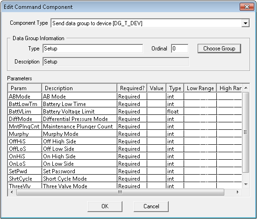Click the Required cell of Murphy row
This screenshot has height=219, width=257.
[132, 134]
